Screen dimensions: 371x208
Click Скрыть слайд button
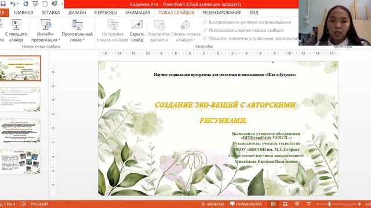[137, 31]
